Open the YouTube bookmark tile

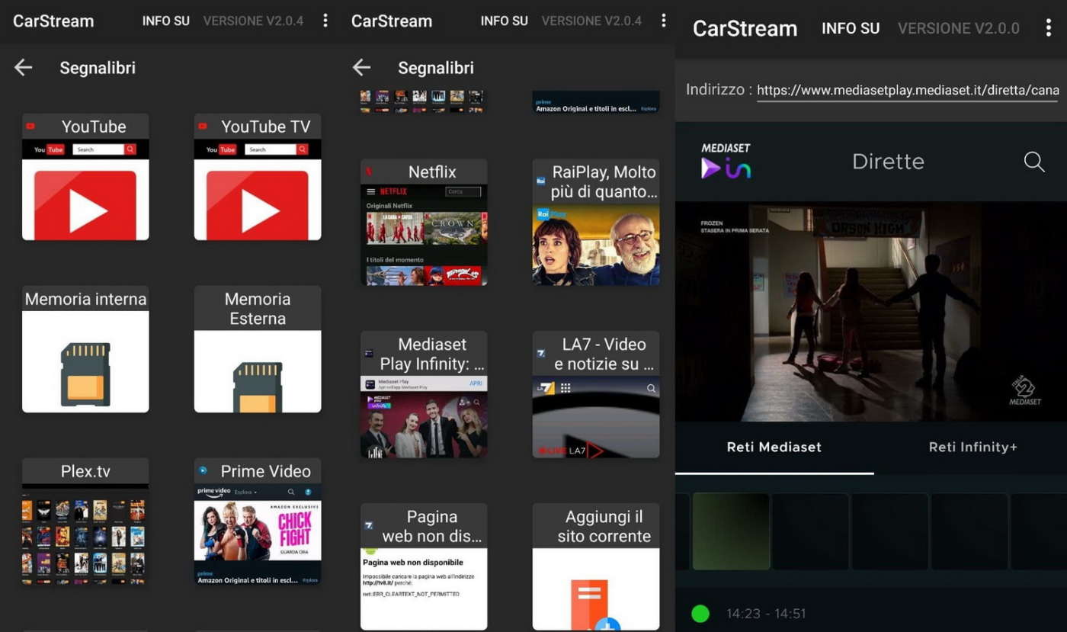coord(85,177)
